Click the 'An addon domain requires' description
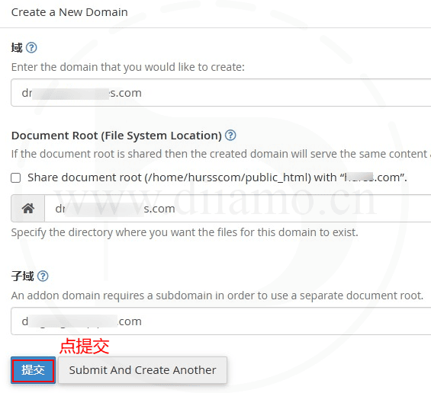431x393 pixels. 217,296
